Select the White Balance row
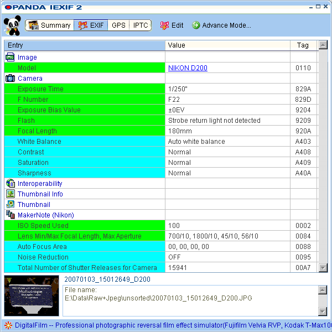 coord(161,142)
